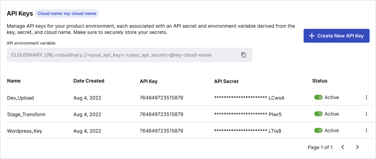Toggle Dev_Upload key active status
The image size is (376, 159).
(x=318, y=98)
